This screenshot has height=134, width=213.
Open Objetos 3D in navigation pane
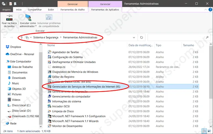point(17,89)
